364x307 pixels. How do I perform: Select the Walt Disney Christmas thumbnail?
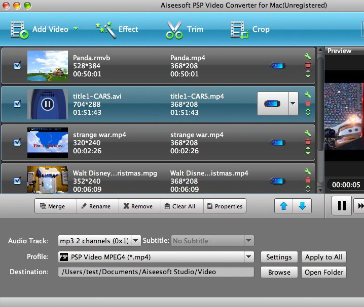[48, 180]
